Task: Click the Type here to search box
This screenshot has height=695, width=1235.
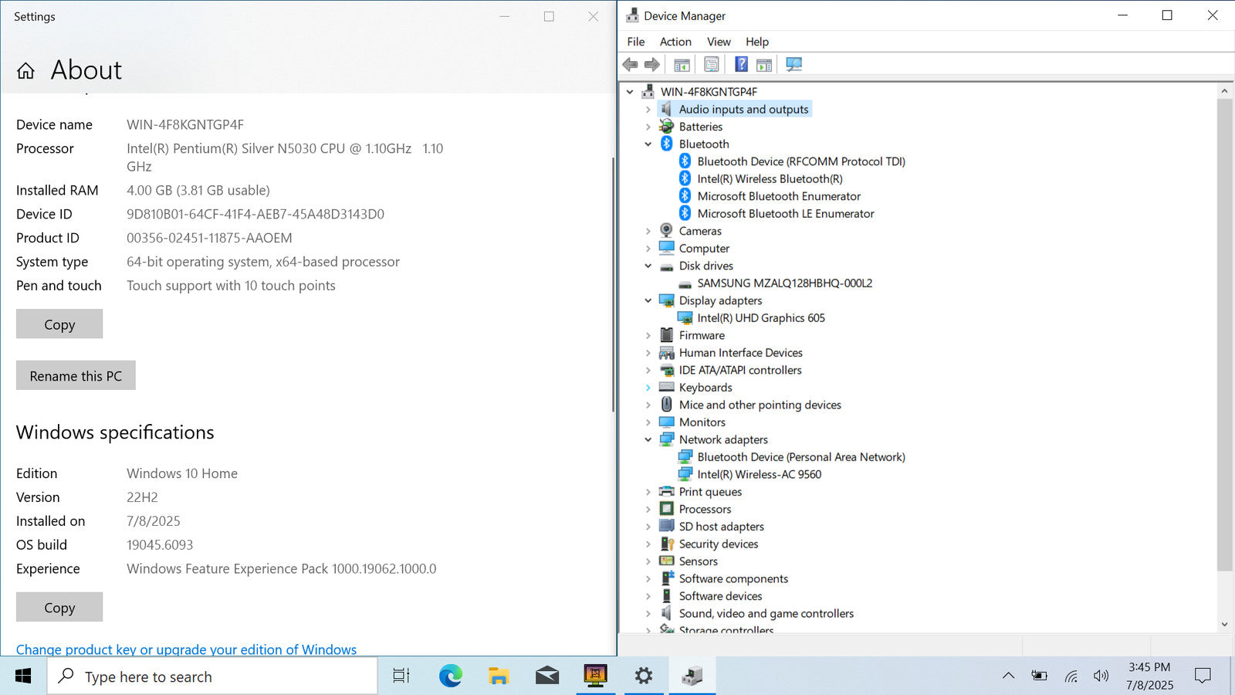Action: click(x=212, y=676)
